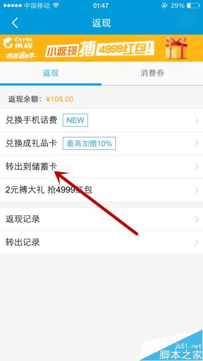The image size is (203, 361).
Task: Expand 转出记录 chevron arrow
Action: [197, 243]
